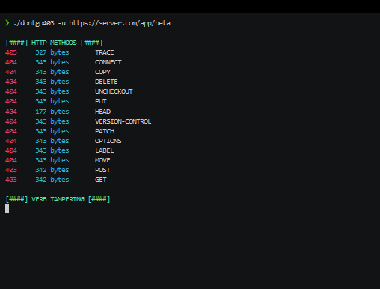The image size is (380, 289).
Task: Select the PATCH method name
Action: [105, 131]
